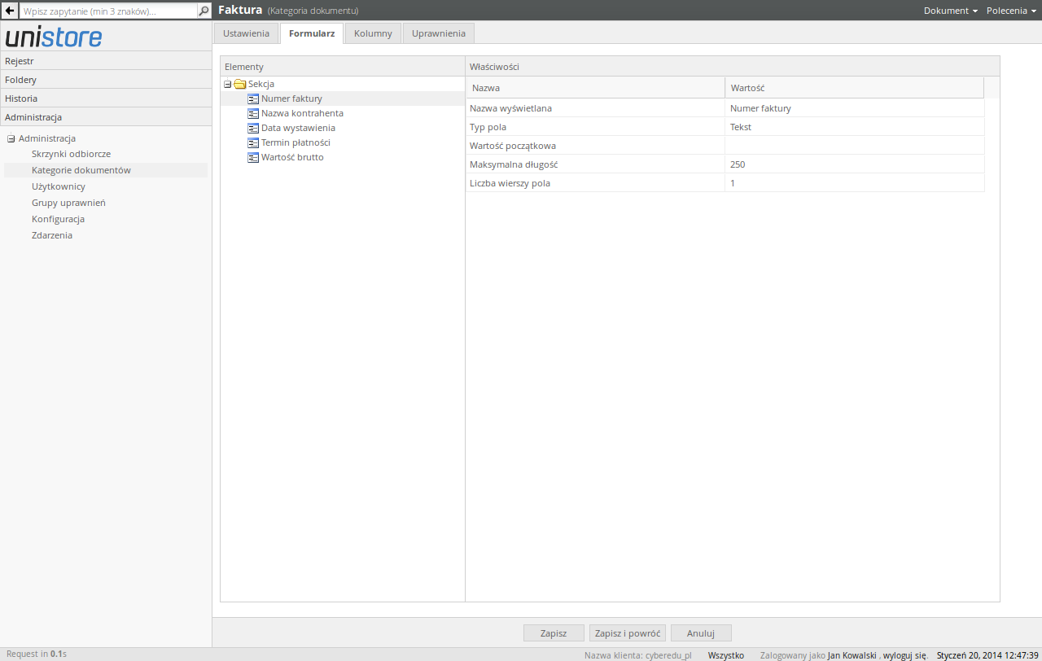
Task: Select Numer faktury tree item
Action: (x=291, y=98)
